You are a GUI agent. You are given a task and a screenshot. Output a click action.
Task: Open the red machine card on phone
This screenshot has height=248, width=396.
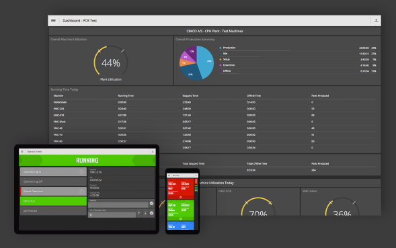pos(181,189)
